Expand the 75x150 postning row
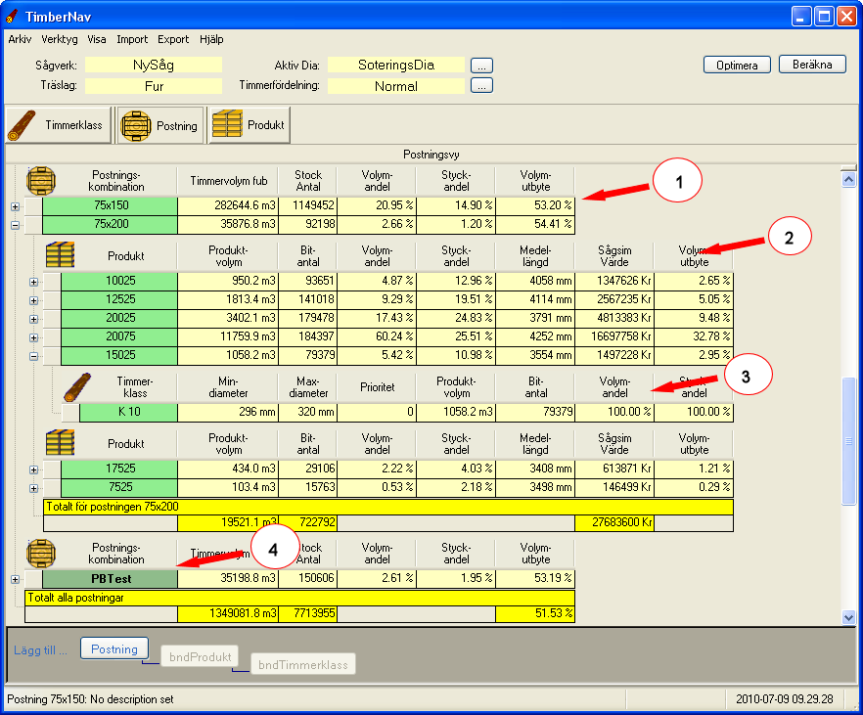This screenshot has height=715, width=863. (15, 206)
